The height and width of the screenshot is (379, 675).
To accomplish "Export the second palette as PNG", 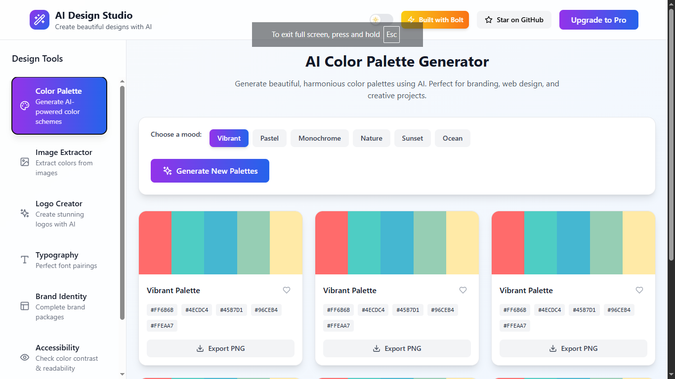I will pos(396,348).
